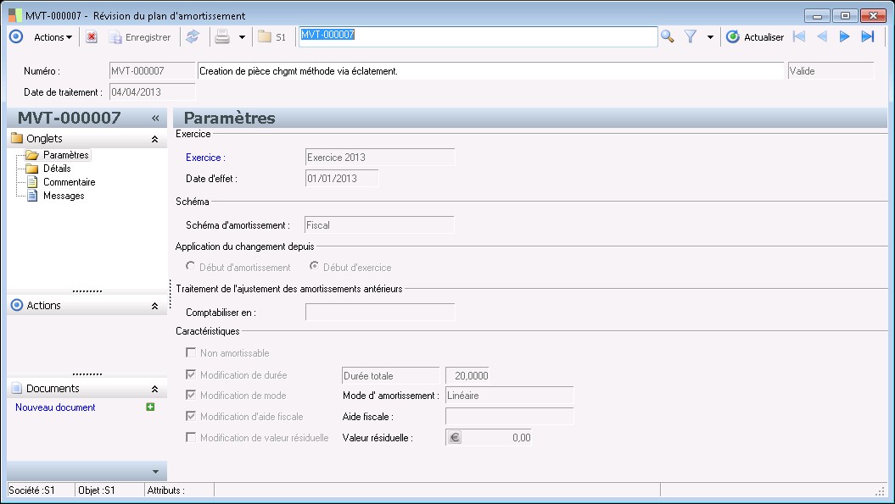Image resolution: width=895 pixels, height=504 pixels.
Task: Click the filter funnel icon
Action: 690,37
